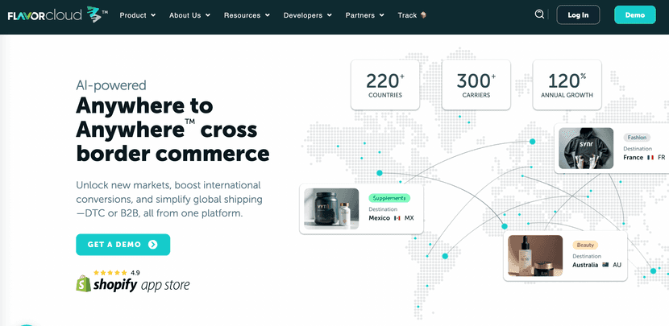The height and width of the screenshot is (326, 669).
Task: Expand the Developers dropdown arrow
Action: tap(330, 15)
